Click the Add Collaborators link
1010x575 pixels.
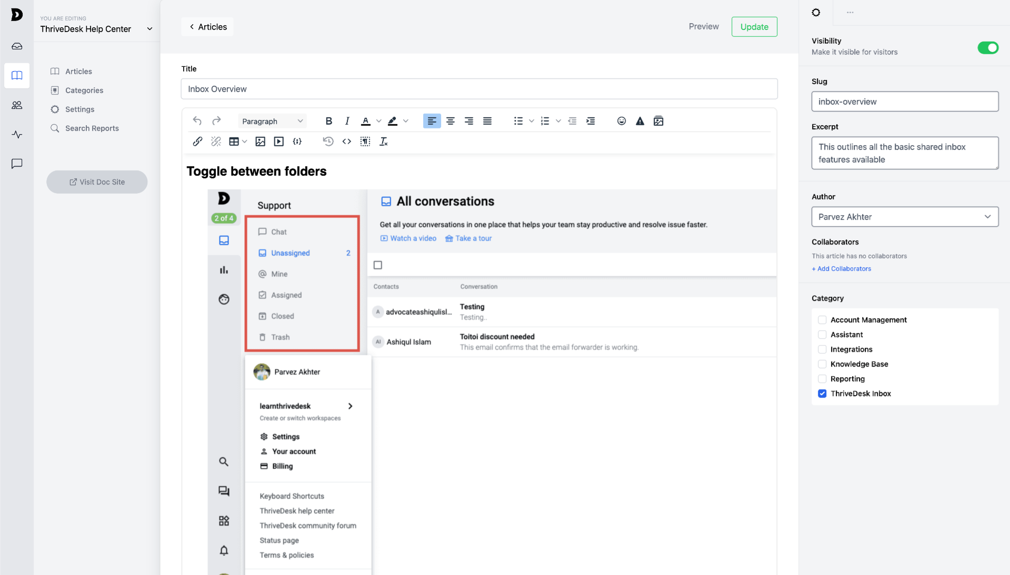tap(841, 269)
